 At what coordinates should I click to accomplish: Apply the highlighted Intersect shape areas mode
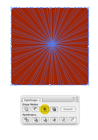tap(45, 109)
